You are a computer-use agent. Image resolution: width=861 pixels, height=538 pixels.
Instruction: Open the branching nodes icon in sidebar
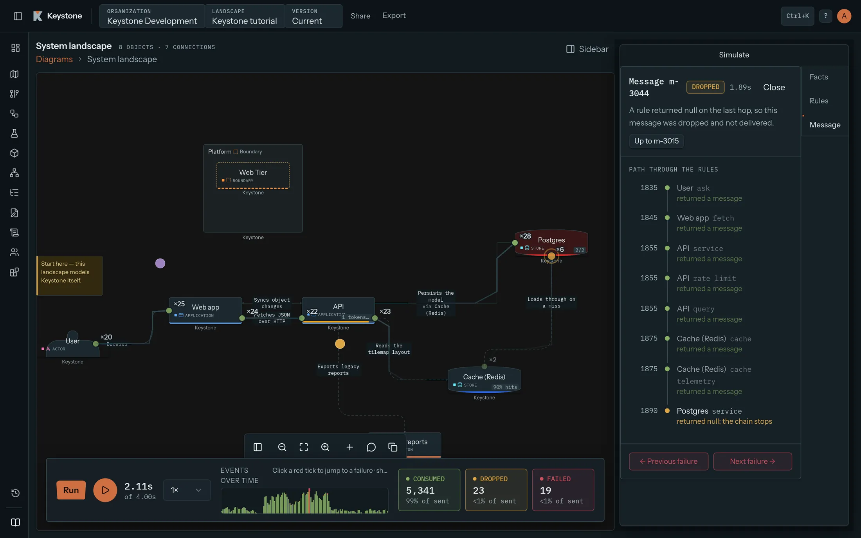tap(15, 94)
